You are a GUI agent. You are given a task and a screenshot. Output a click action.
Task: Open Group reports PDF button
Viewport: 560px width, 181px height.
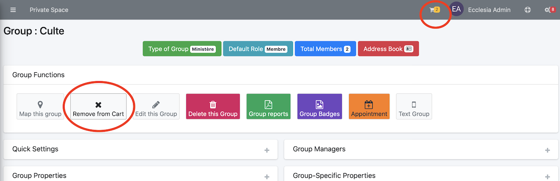(268, 106)
